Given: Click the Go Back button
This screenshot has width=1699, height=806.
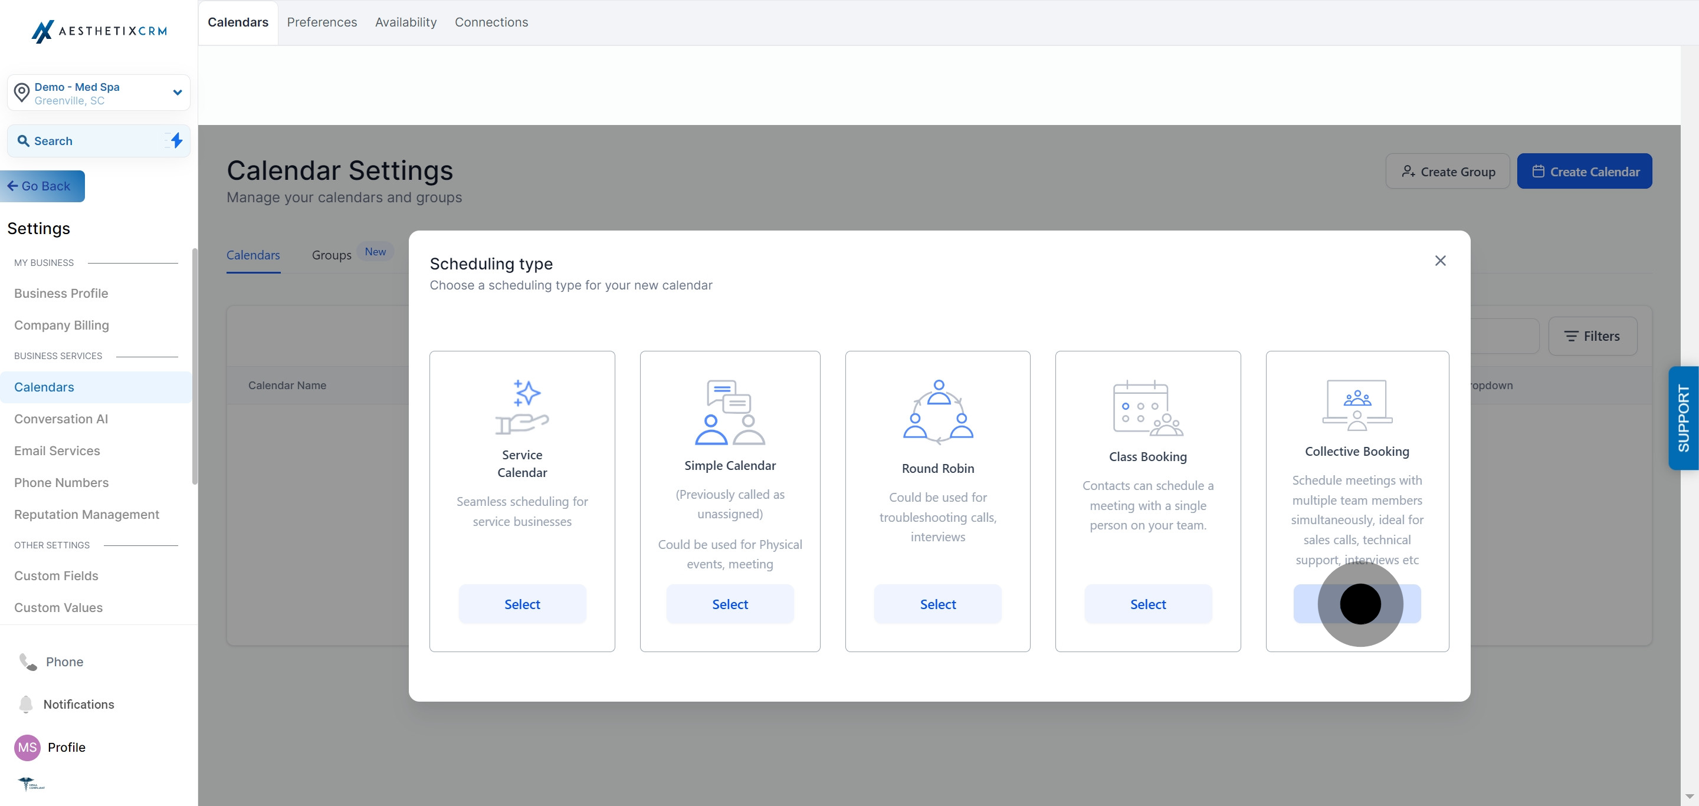Looking at the screenshot, I should point(42,186).
